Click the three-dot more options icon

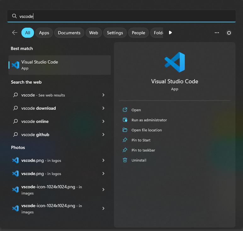pos(217,33)
